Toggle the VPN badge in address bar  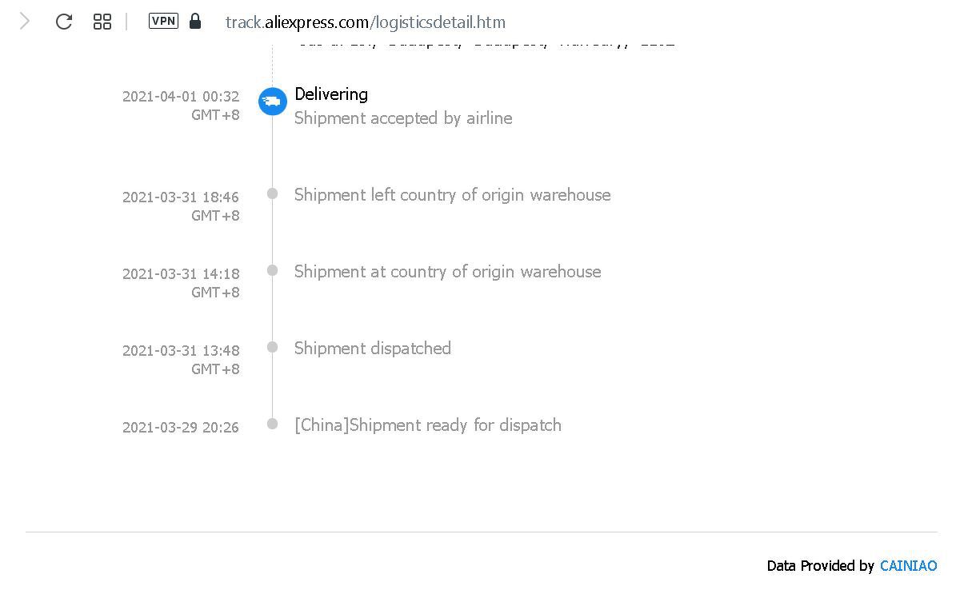click(x=163, y=21)
